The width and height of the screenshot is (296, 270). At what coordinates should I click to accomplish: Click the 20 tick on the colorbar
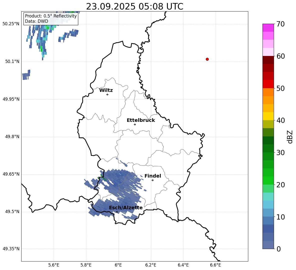tap(280, 185)
